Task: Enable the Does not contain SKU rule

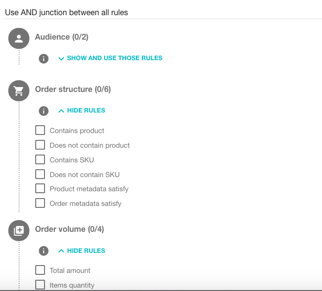Action: pos(40,175)
